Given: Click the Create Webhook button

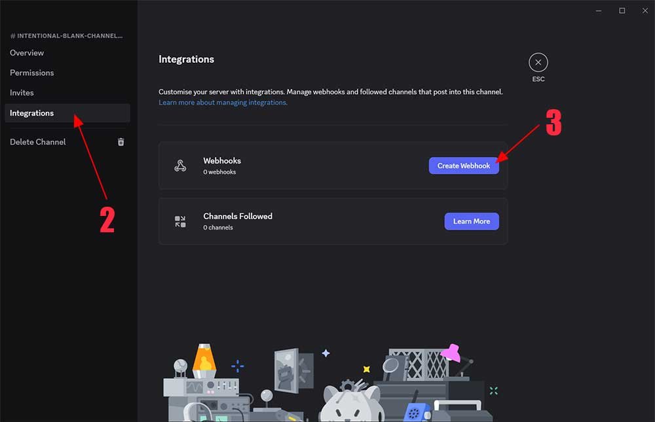Looking at the screenshot, I should [x=464, y=166].
